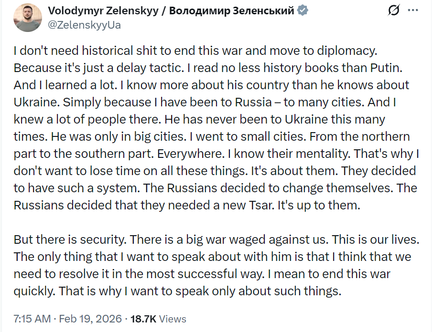This screenshot has height=332, width=434.
Task: Open Zelenskyy's profile avatar photo
Action: (28, 18)
